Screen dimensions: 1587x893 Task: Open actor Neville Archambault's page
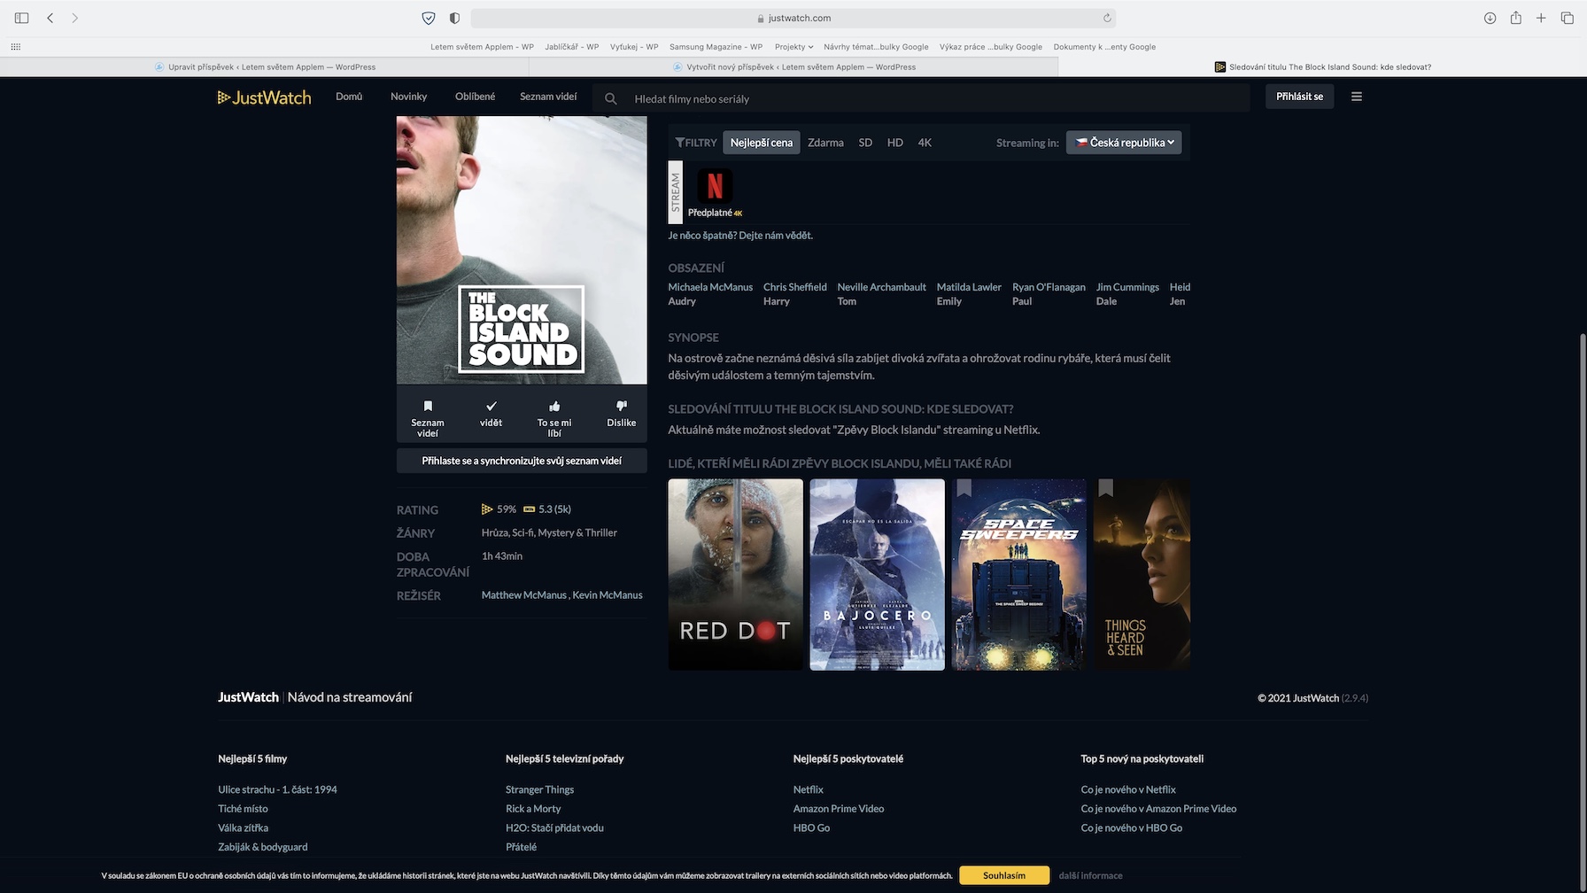click(x=881, y=287)
